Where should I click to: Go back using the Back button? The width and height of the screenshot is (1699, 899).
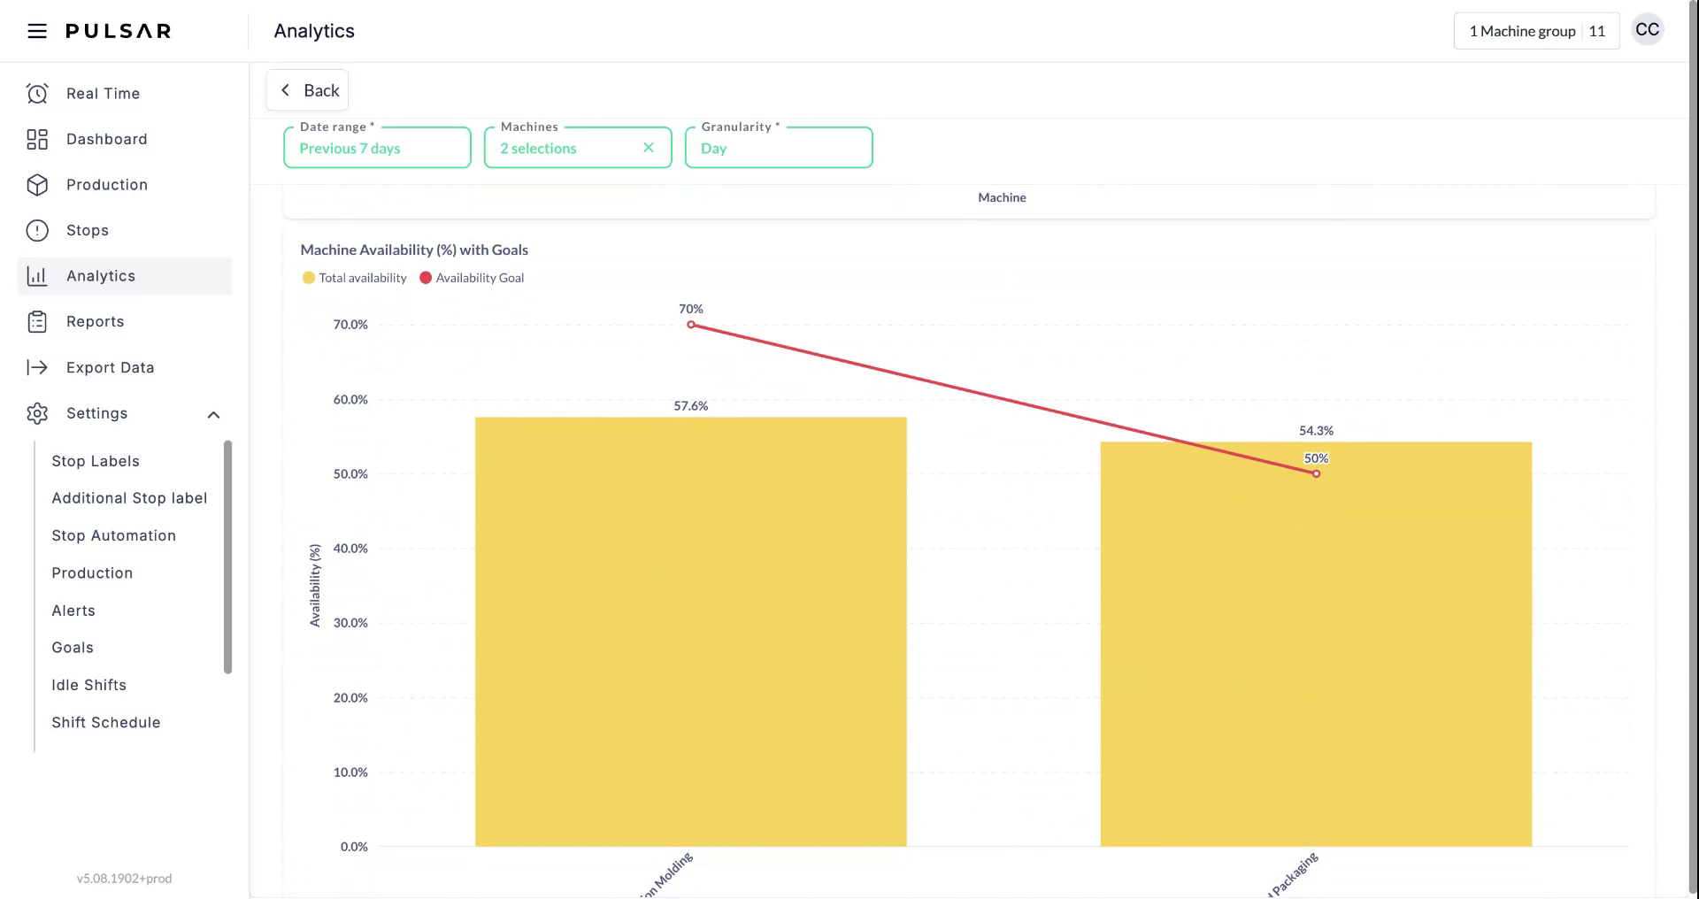pyautogui.click(x=308, y=90)
